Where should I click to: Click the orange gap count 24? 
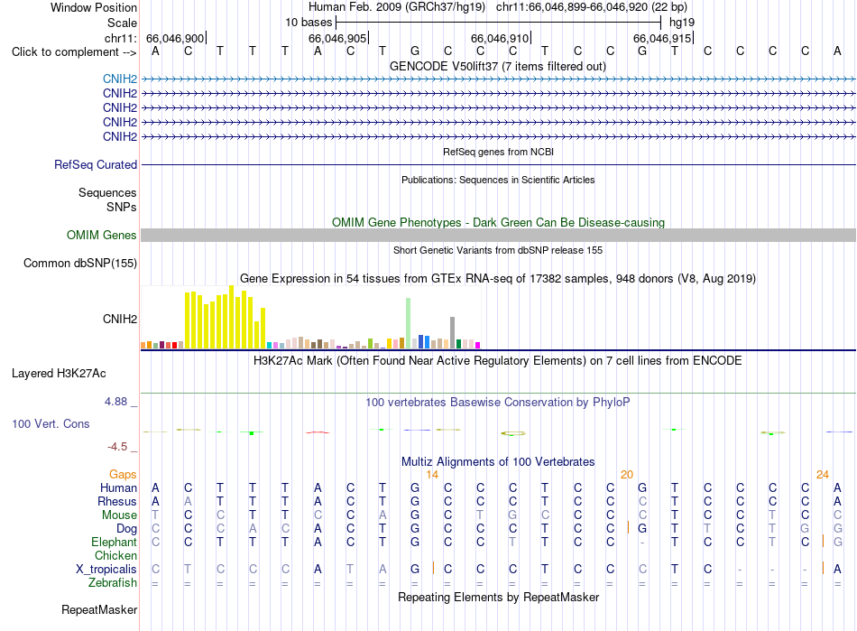[x=823, y=475]
